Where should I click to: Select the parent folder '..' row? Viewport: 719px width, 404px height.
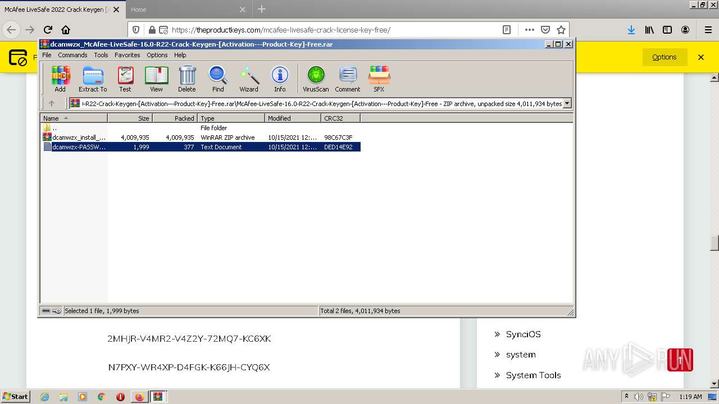pyautogui.click(x=201, y=128)
